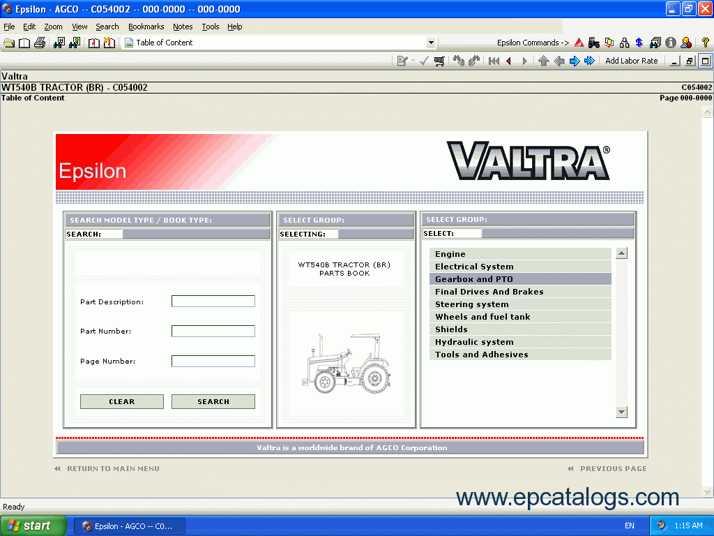Image resolution: width=714 pixels, height=536 pixels.
Task: Click the gray left arrow icon
Action: point(559,61)
